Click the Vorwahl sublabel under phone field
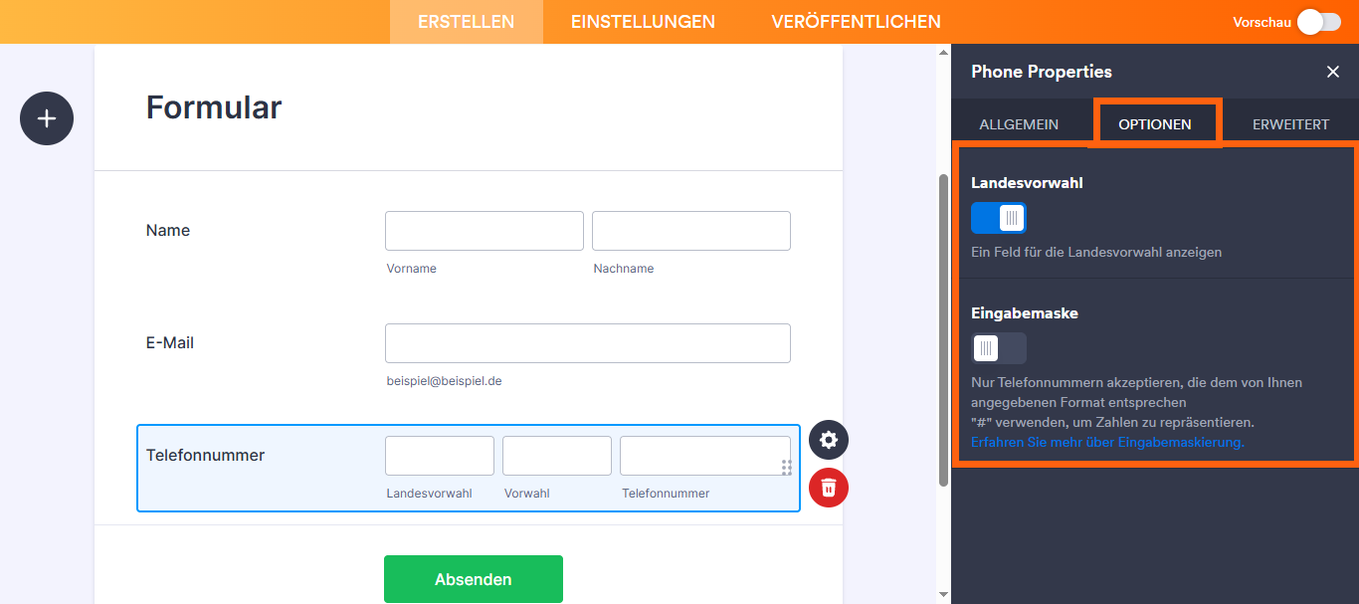Viewport: 1359px width, 604px height. (x=526, y=494)
